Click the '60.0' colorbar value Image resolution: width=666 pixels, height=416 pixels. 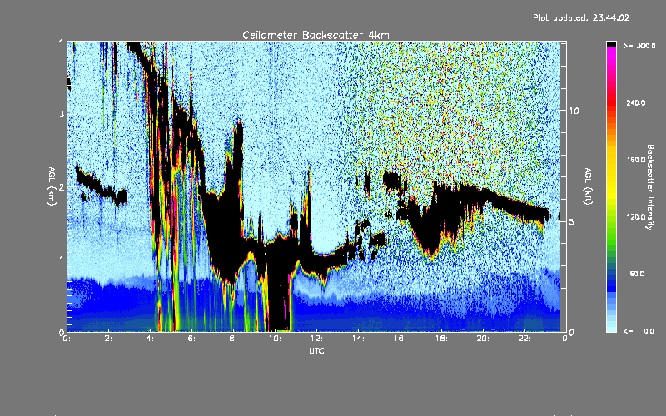coord(637,274)
